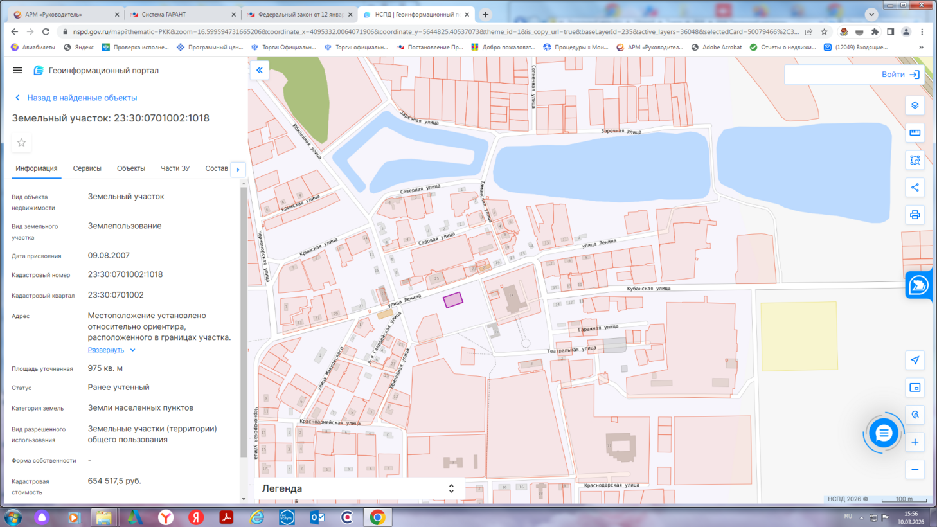Expand the Легенда panel
Image resolution: width=937 pixels, height=527 pixels.
click(451, 488)
